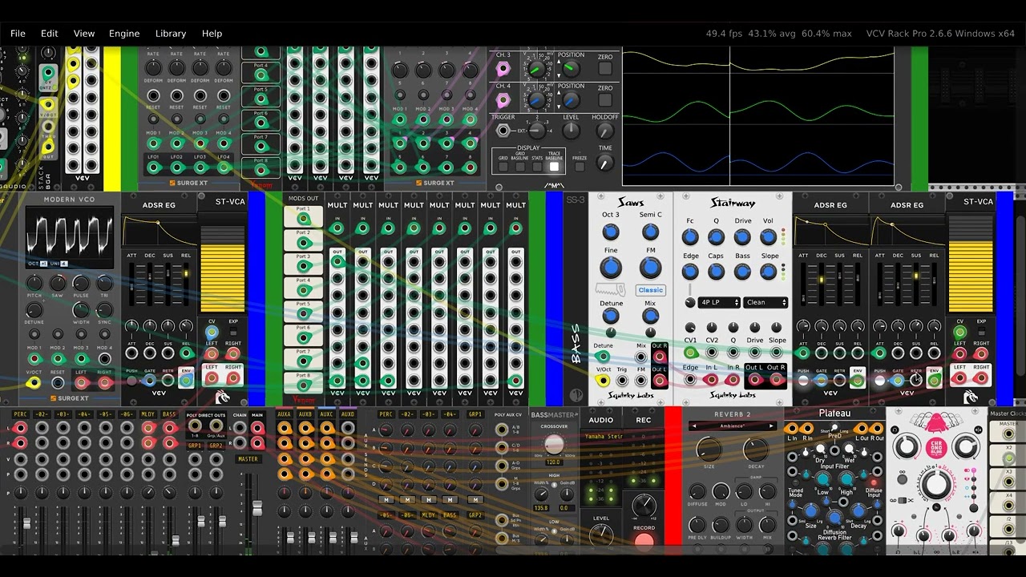
Task: Open the Help menu
Action: [x=212, y=34]
